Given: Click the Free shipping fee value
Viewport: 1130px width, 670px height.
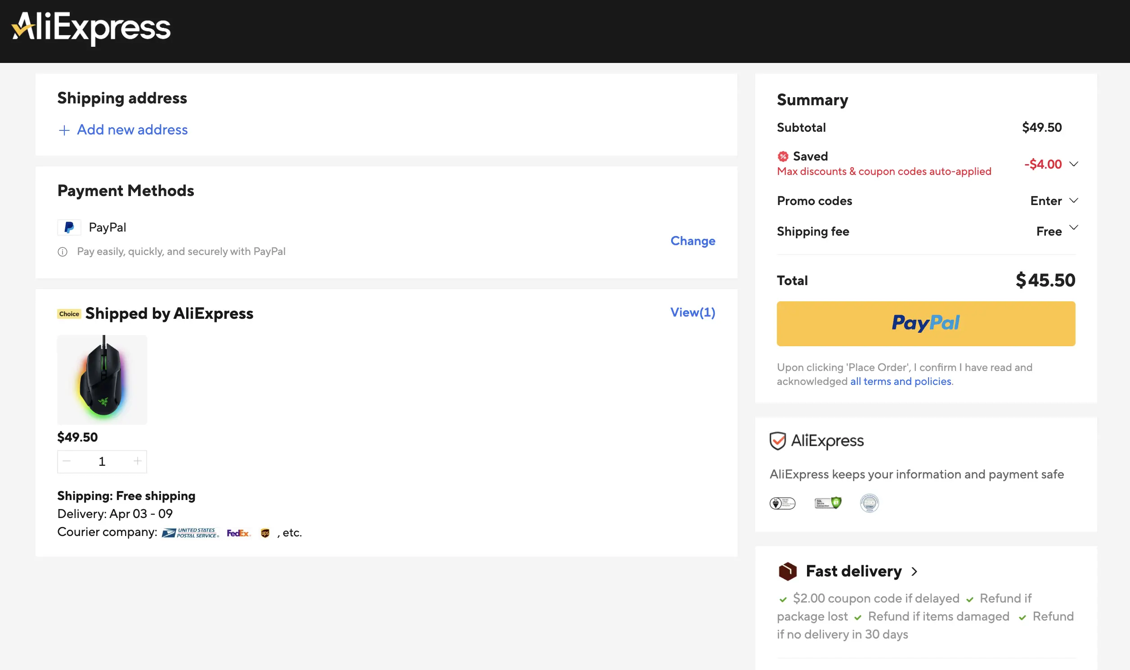Looking at the screenshot, I should pos(1049,232).
